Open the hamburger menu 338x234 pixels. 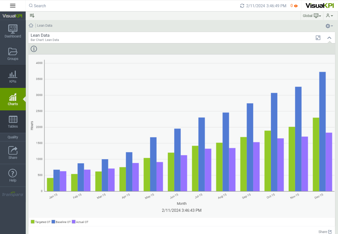coord(13,6)
